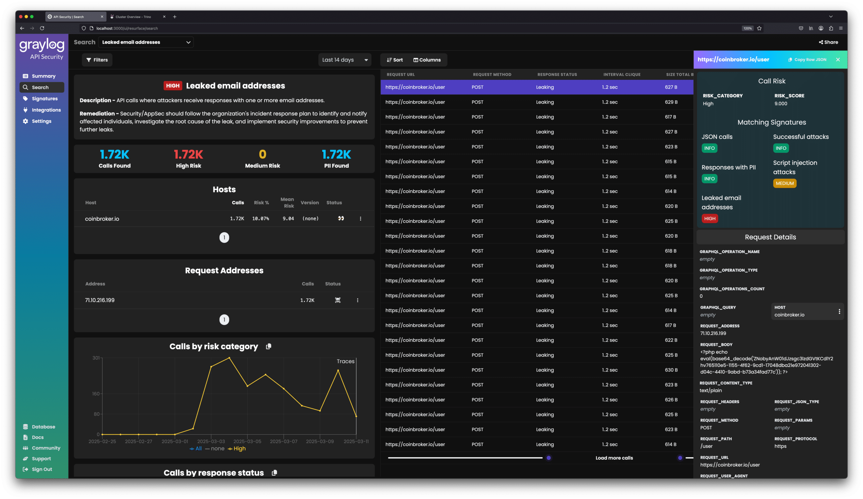Image resolution: width=863 pixels, height=499 pixels.
Task: Open the Signatures page in the sidebar
Action: (44, 99)
